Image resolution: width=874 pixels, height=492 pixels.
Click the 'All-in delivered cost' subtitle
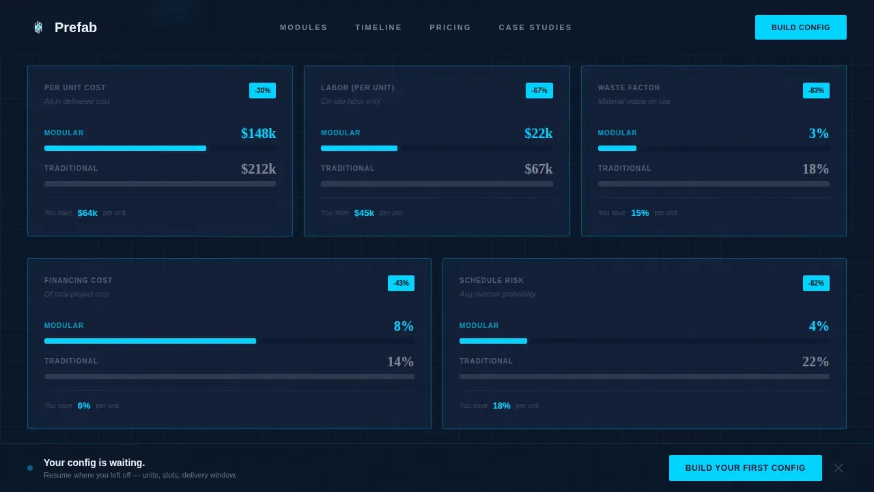point(76,101)
